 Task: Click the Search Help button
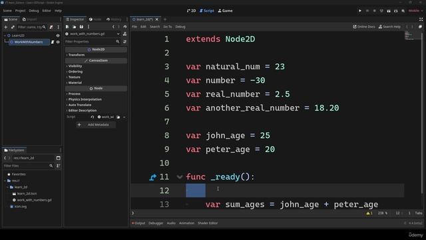[389, 27]
